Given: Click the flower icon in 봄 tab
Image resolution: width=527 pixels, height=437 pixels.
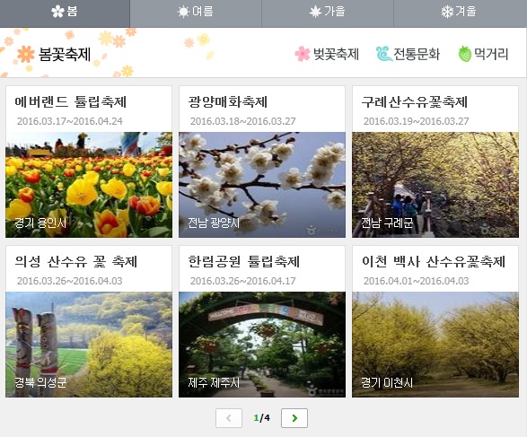Looking at the screenshot, I should (57, 12).
